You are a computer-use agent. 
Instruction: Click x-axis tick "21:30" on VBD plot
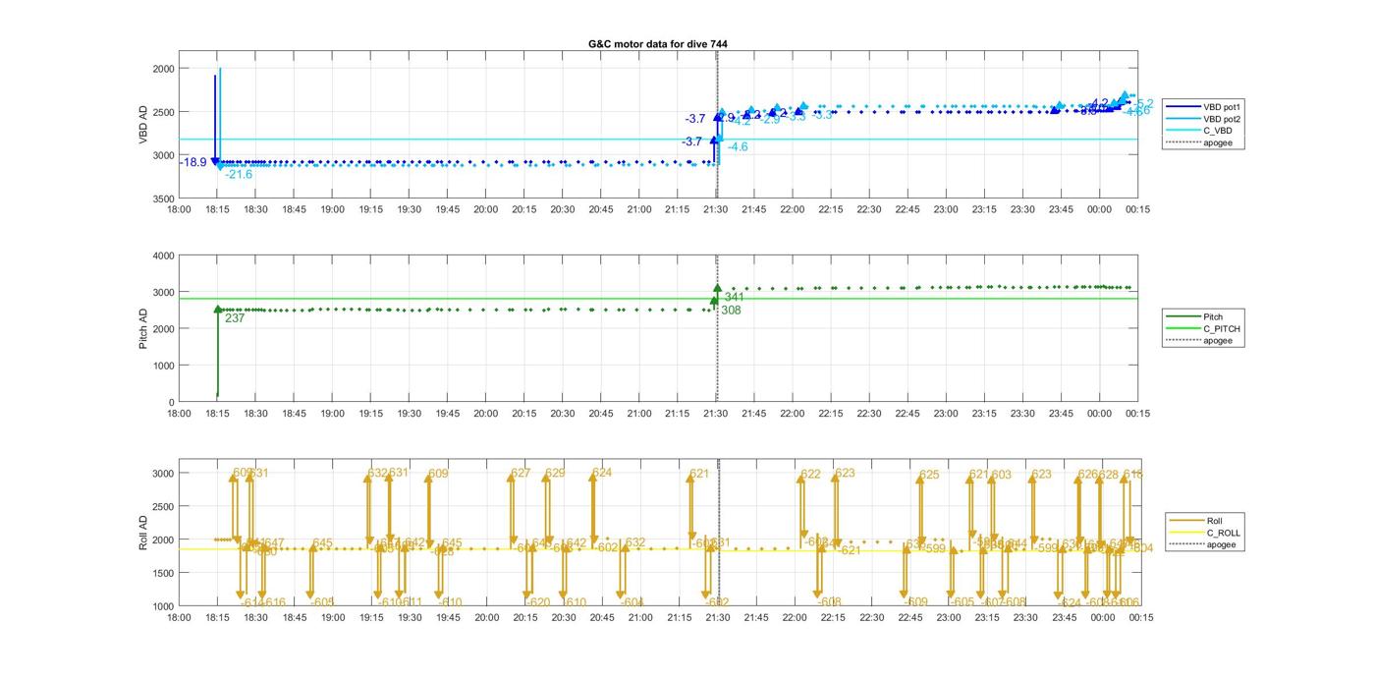coord(716,209)
